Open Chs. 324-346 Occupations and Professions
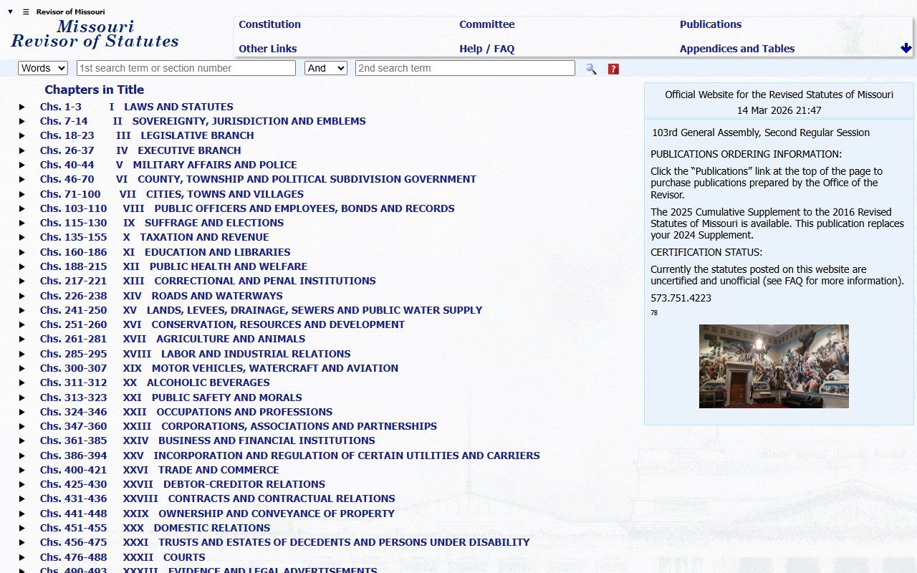 click(186, 412)
